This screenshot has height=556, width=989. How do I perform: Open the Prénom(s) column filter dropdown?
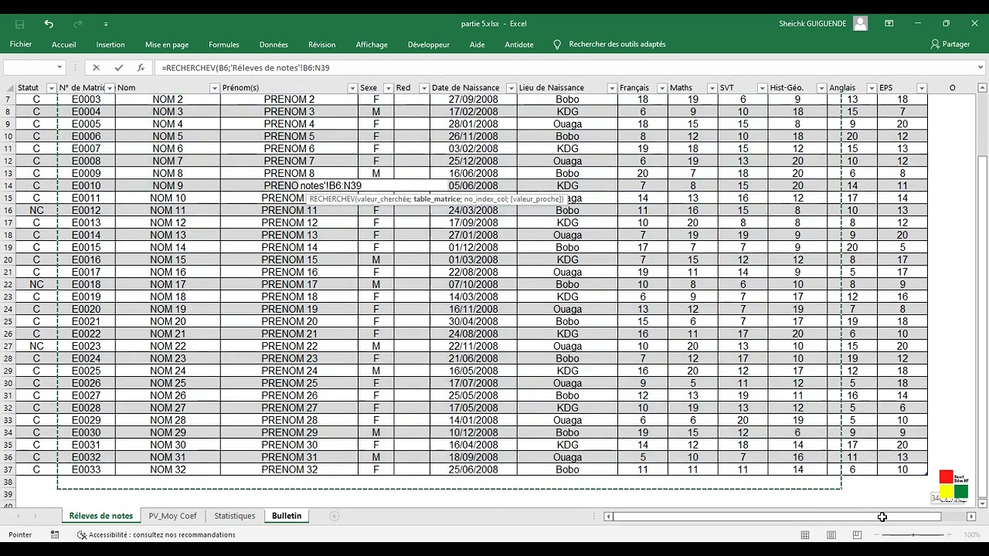[352, 88]
